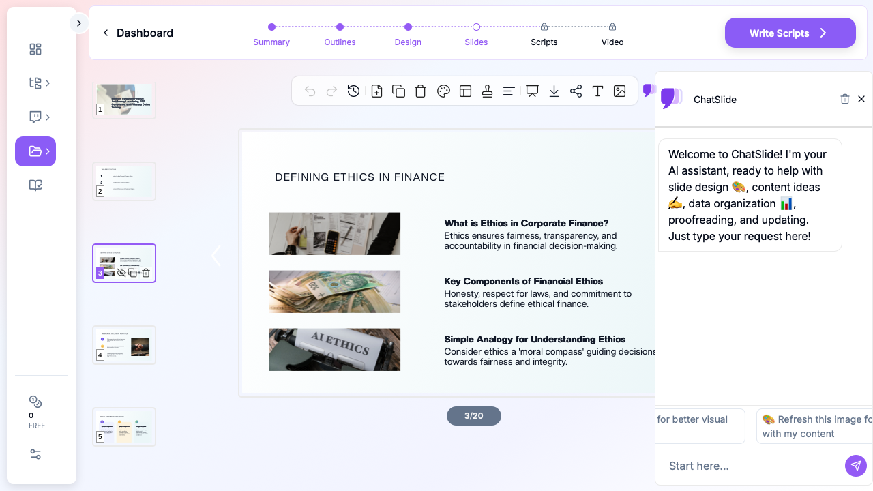Insert a text box with the T tool

[x=597, y=91]
